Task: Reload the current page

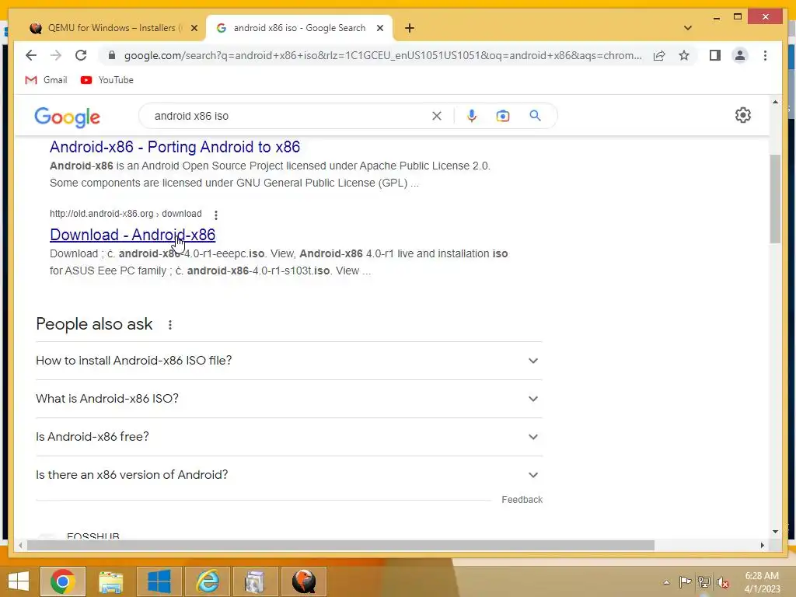Action: (x=81, y=55)
